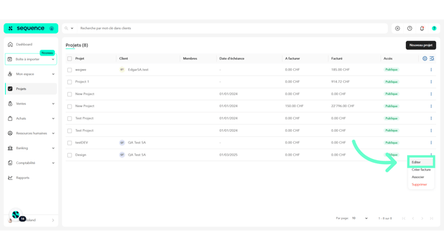The image size is (444, 250).
Task: Click the Rapports chart icon
Action: (x=10, y=178)
